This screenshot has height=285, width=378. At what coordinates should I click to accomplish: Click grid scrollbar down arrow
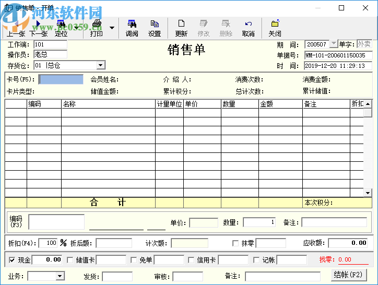tap(368, 193)
